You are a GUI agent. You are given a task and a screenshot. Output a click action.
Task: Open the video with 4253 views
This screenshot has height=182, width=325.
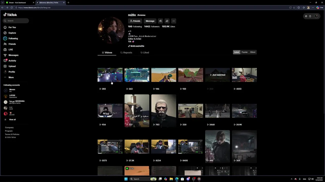pos(244,75)
